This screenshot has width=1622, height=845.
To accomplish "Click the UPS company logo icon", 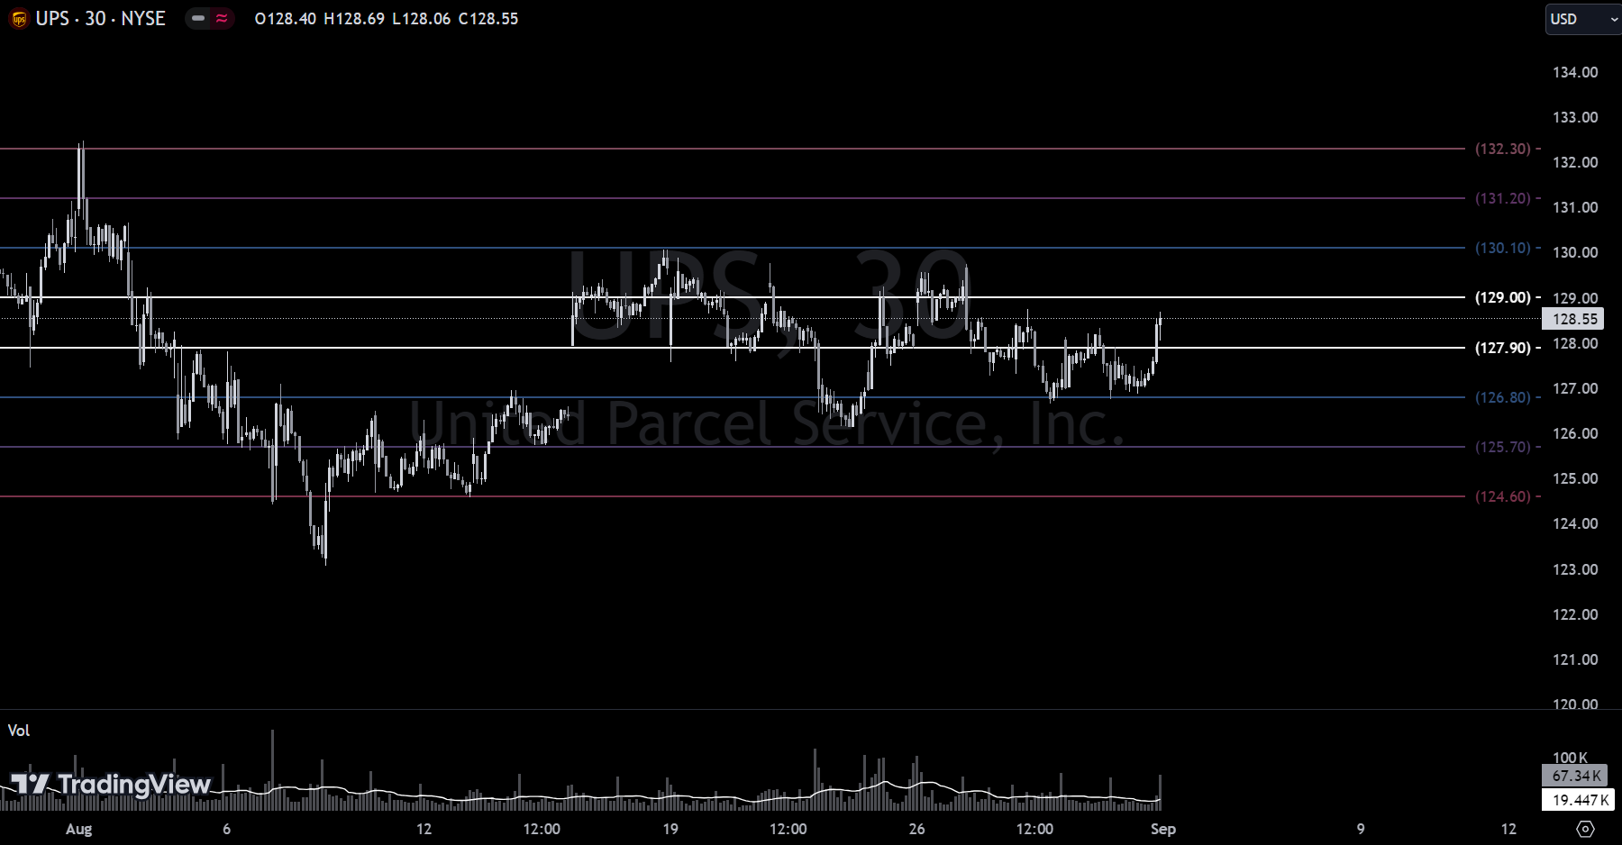I will click(x=19, y=19).
